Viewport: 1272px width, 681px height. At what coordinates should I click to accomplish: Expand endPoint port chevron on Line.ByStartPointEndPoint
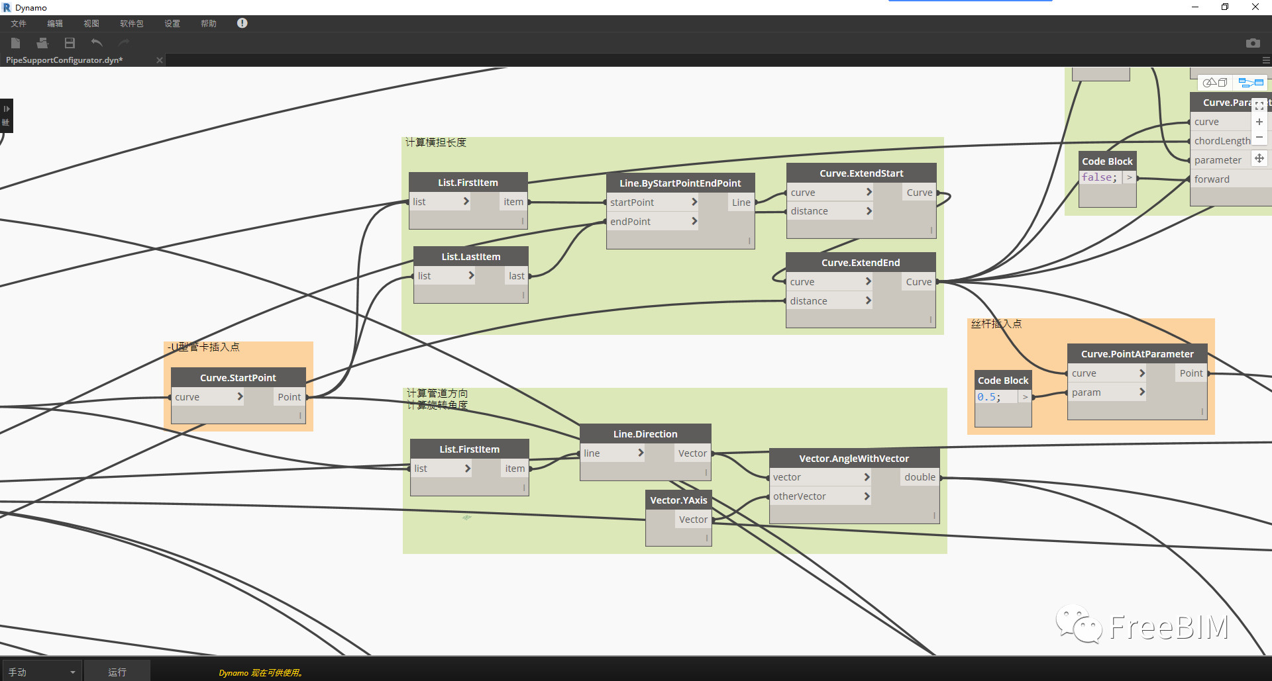click(x=694, y=221)
